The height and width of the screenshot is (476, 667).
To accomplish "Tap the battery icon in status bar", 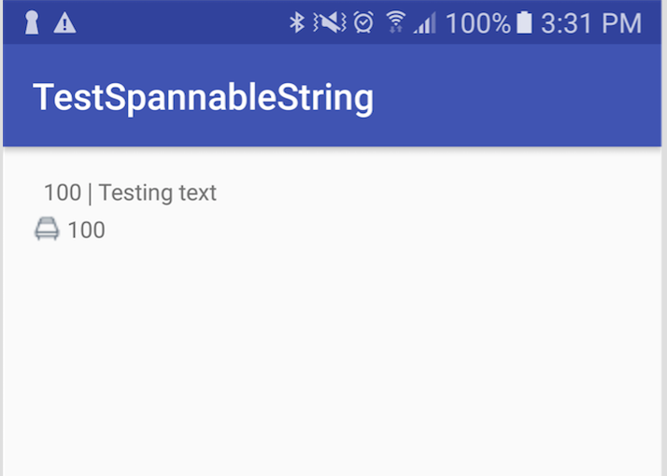I will pos(524,23).
